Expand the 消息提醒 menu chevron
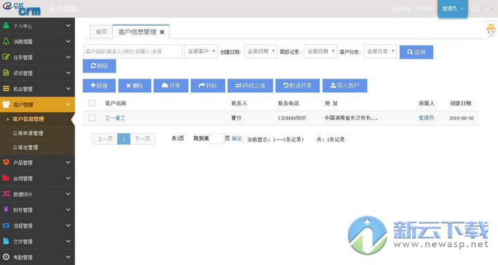Viewport: 498px width, 265px height. coord(68,41)
